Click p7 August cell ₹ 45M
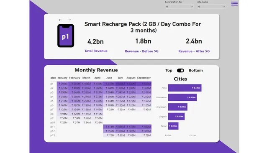Image resolution: width=272 pixels, height=153 pixels. coord(131,110)
